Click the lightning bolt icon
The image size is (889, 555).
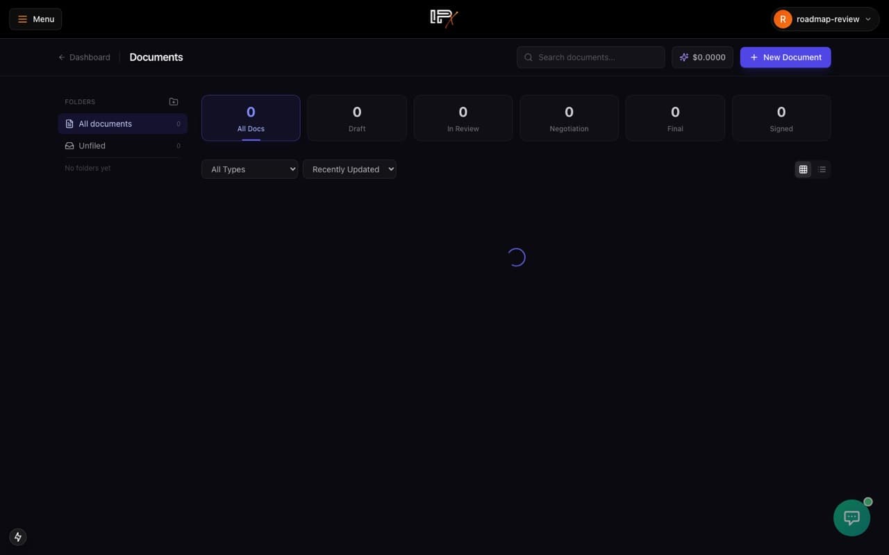pos(18,537)
